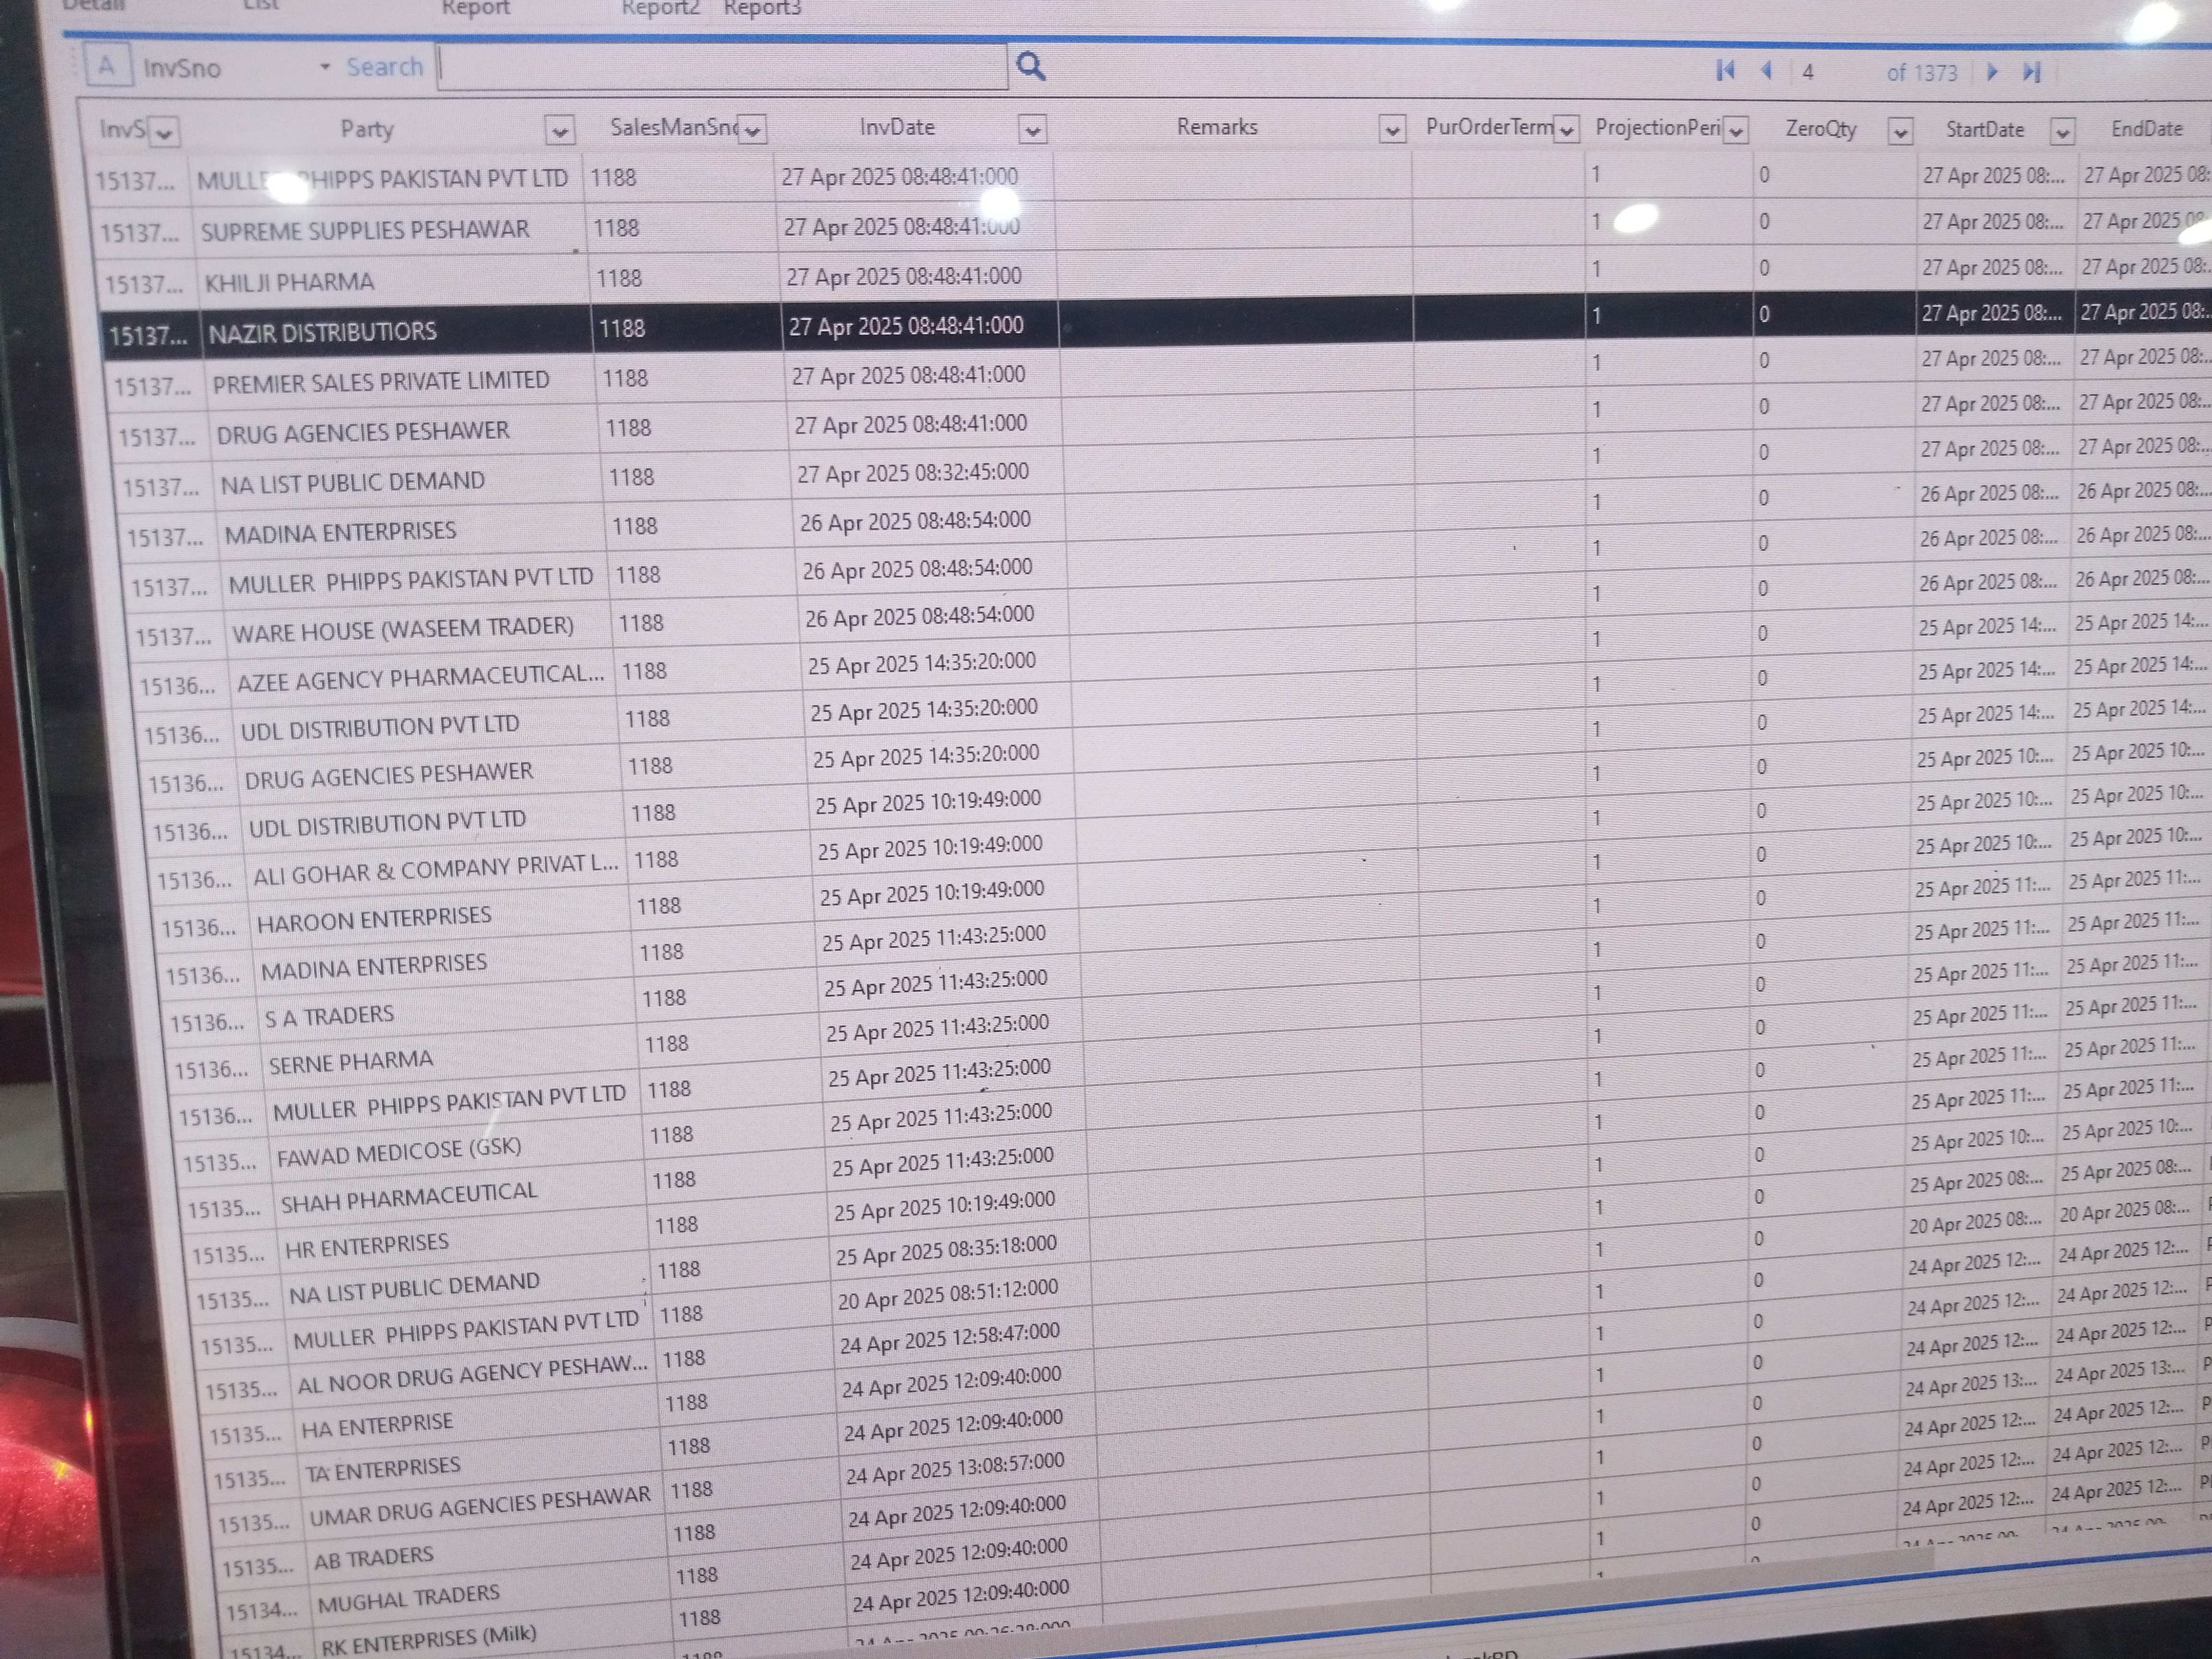Open InvDate column filter dropdown
Viewport: 2212px width, 1659px height.
1032,130
